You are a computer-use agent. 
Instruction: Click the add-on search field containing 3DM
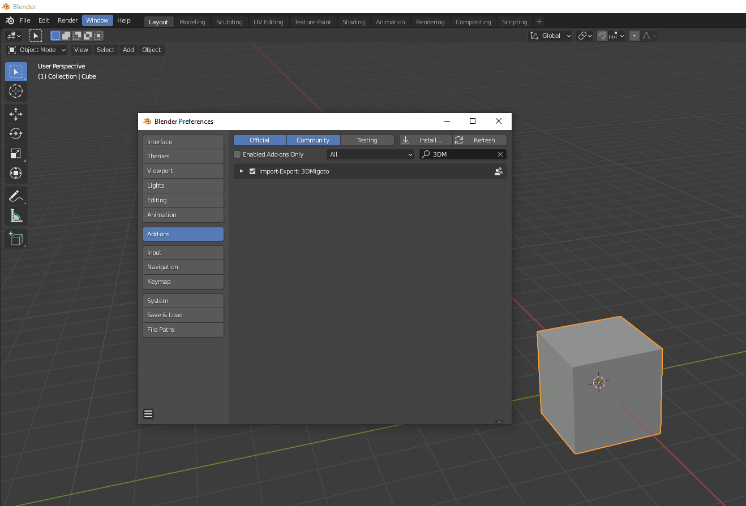click(463, 154)
